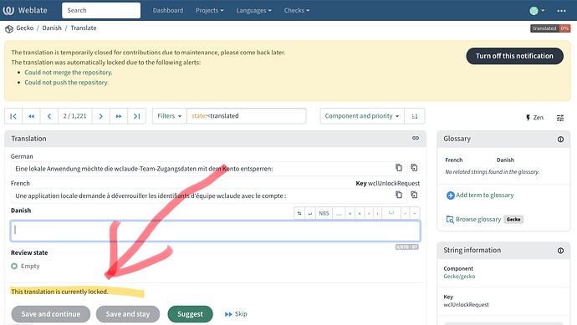
Task: Insert the « quote character
Action: pyautogui.click(x=359, y=213)
